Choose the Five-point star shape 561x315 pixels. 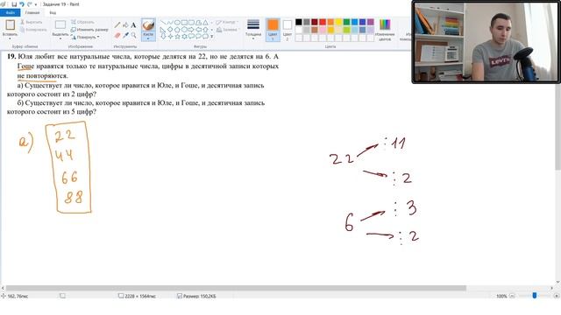click(177, 37)
